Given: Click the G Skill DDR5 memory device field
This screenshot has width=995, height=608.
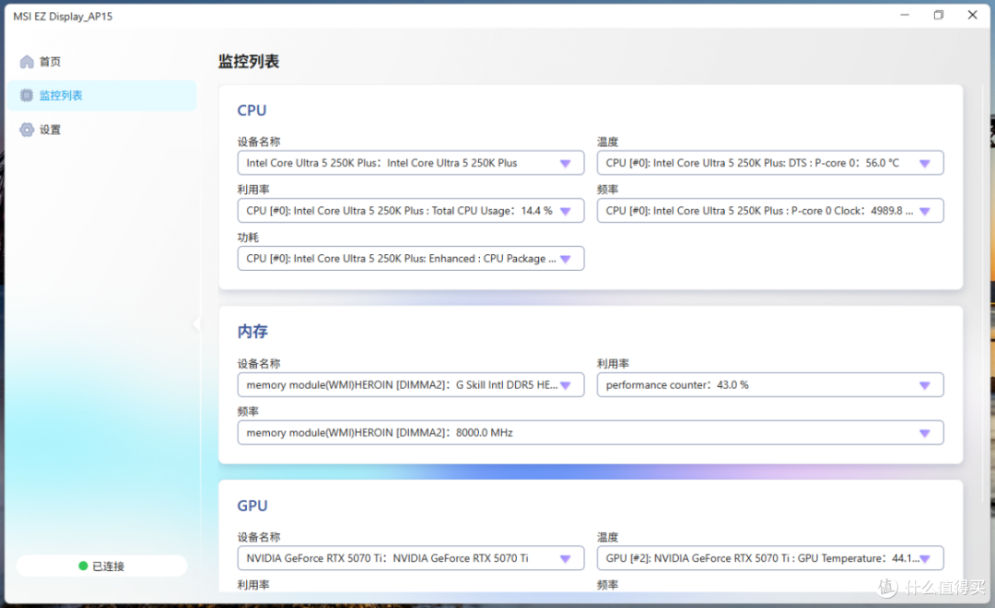Looking at the screenshot, I should coord(411,384).
